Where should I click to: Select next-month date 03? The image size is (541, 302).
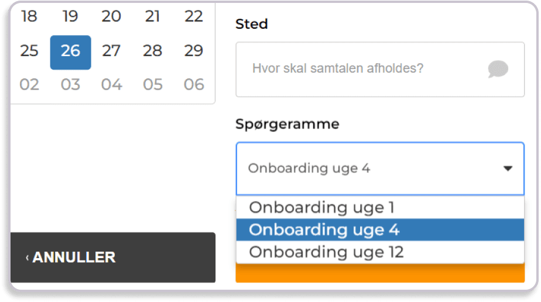click(70, 85)
